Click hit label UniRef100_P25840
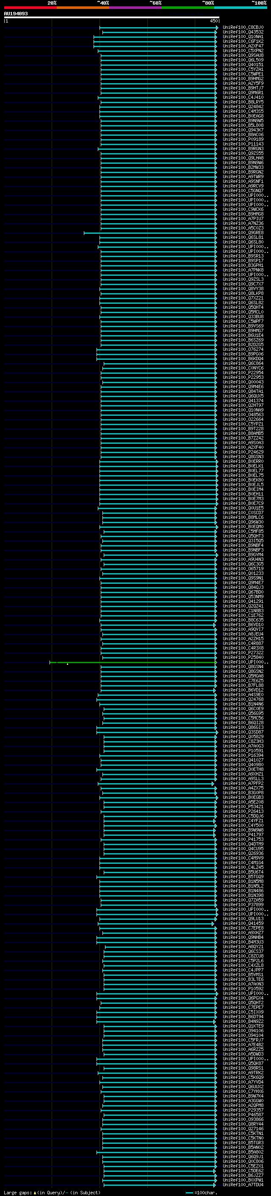The width and height of the screenshot is (271, 1196). (x=243, y=658)
